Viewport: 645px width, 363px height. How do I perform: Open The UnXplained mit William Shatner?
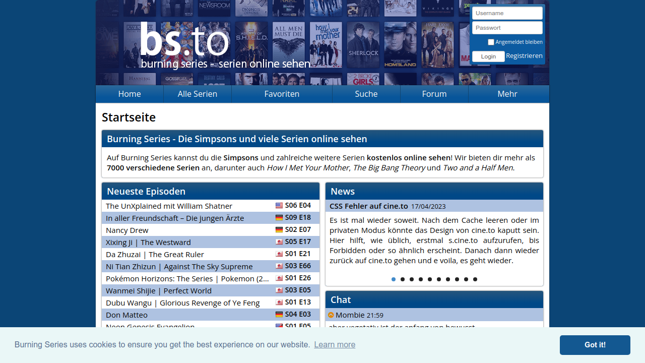click(x=169, y=206)
